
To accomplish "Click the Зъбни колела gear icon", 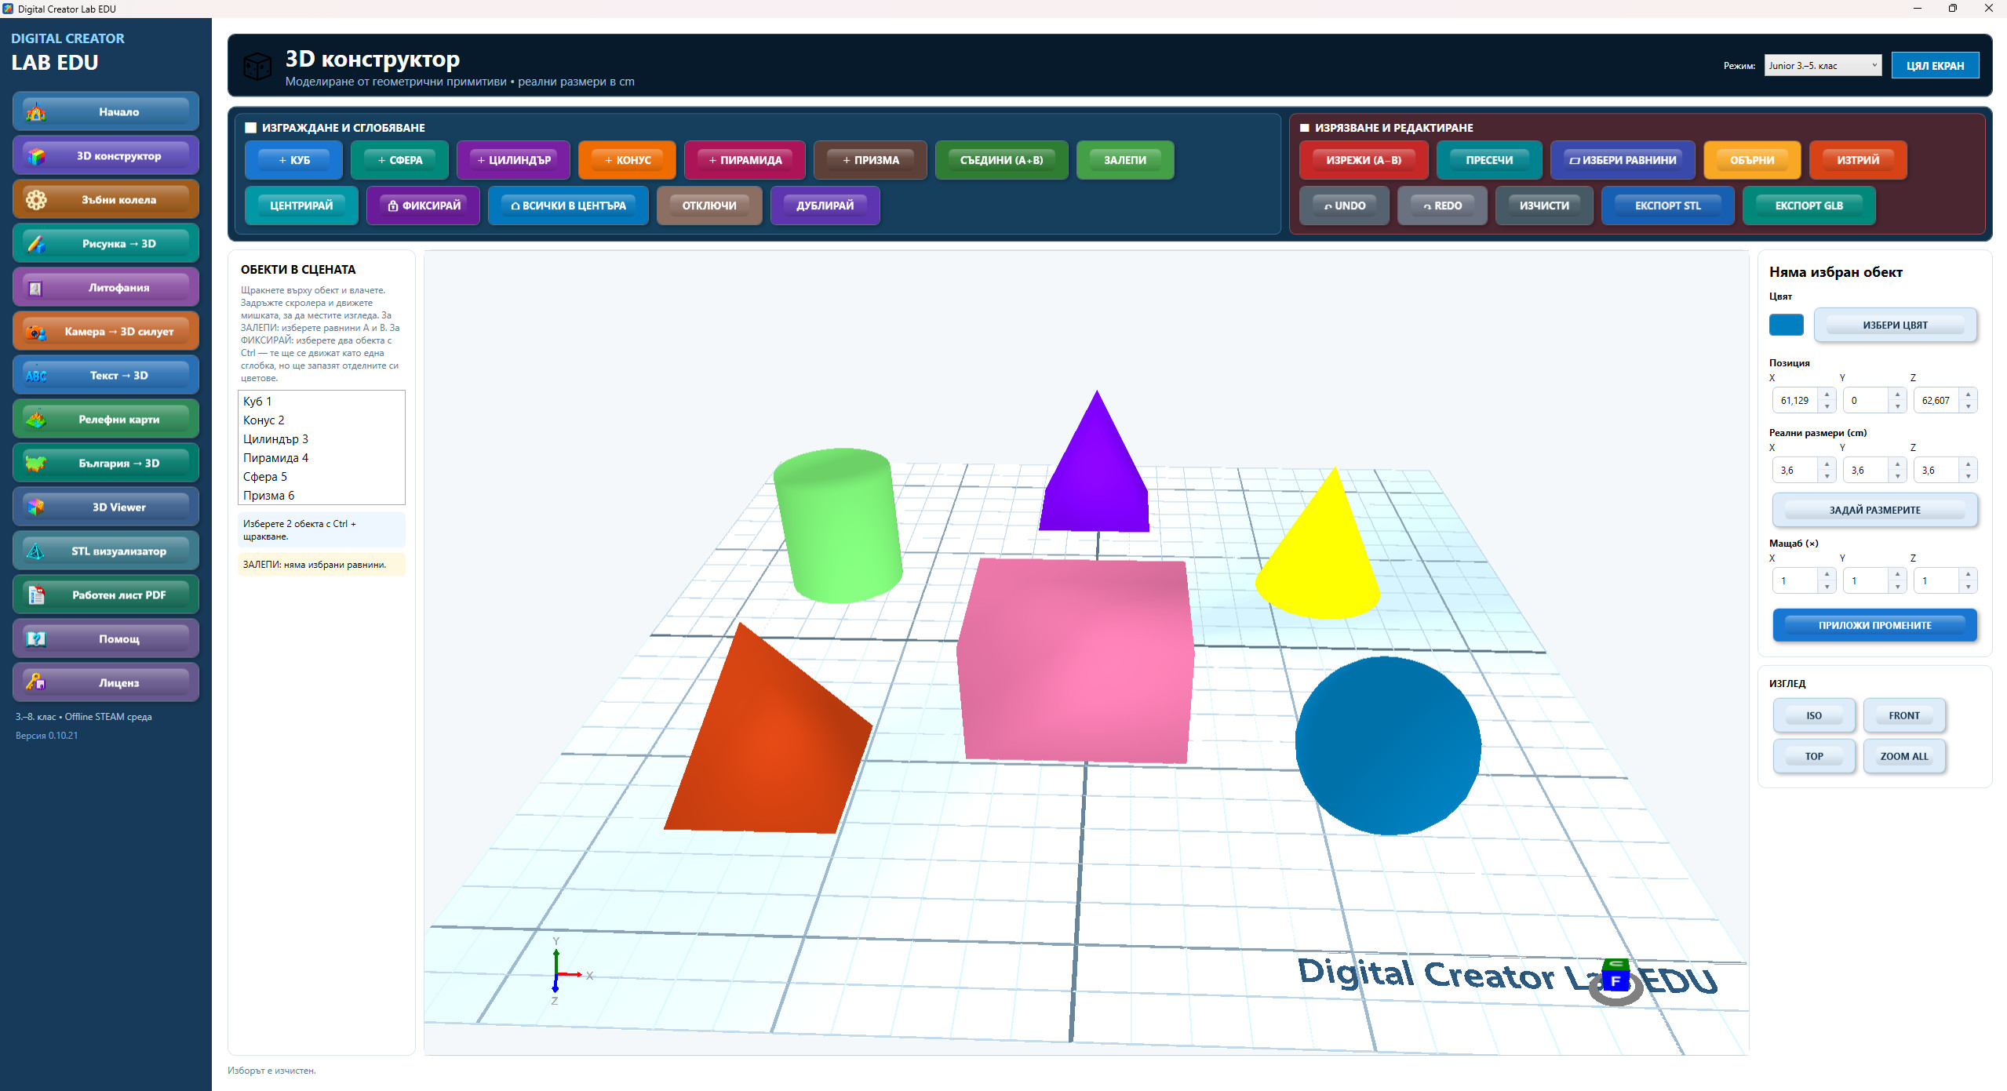I will 36,200.
